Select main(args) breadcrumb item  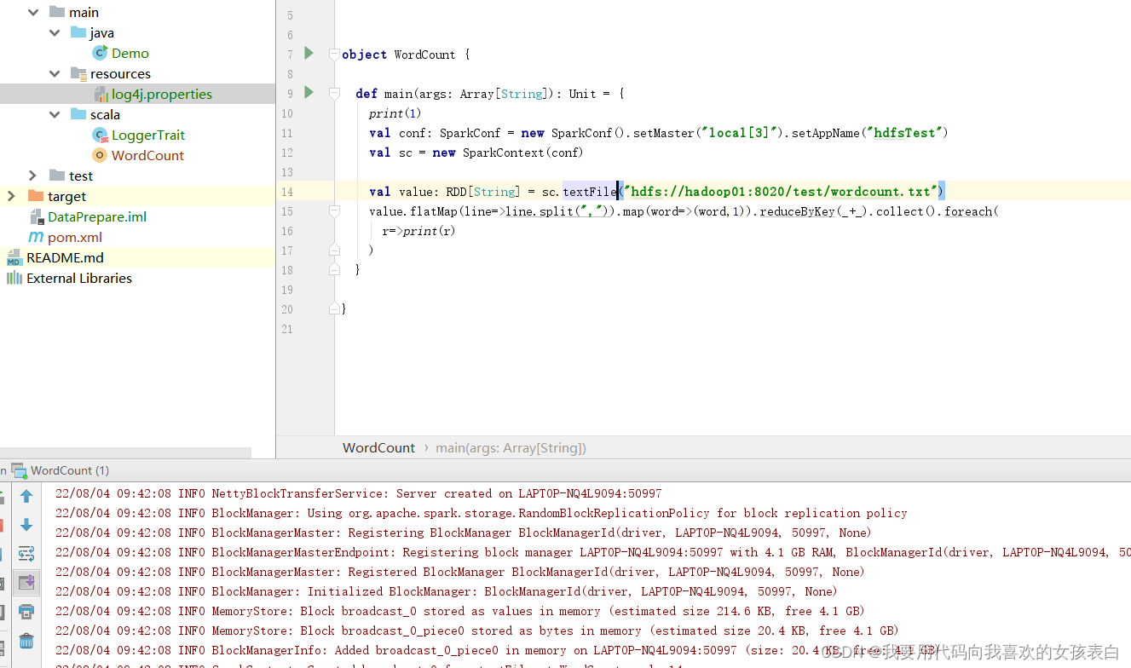click(x=511, y=447)
